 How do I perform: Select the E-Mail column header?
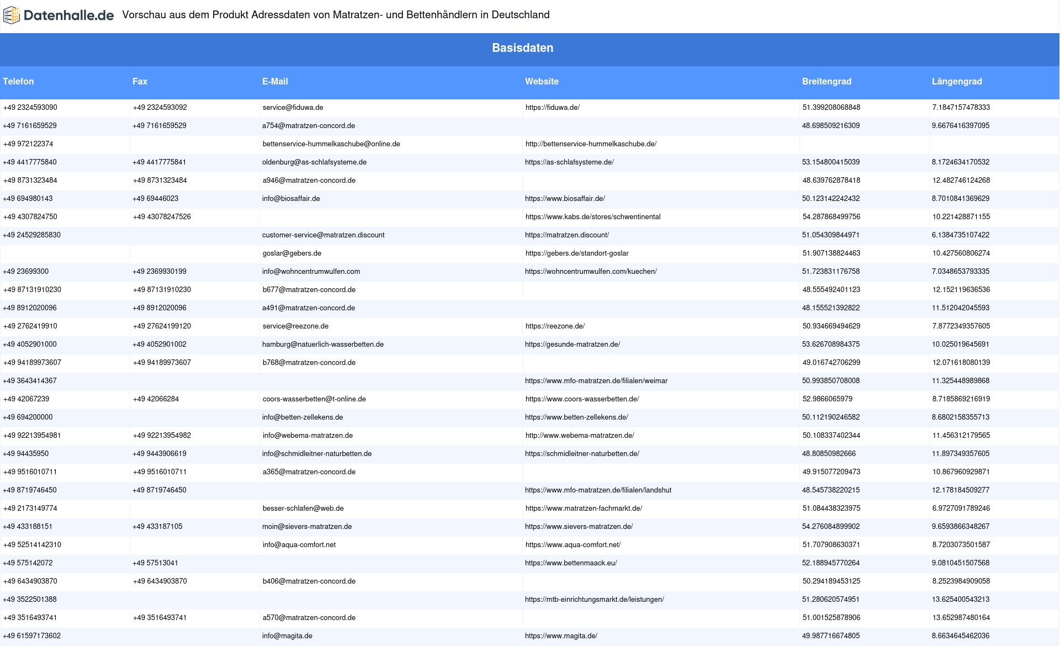coord(275,82)
